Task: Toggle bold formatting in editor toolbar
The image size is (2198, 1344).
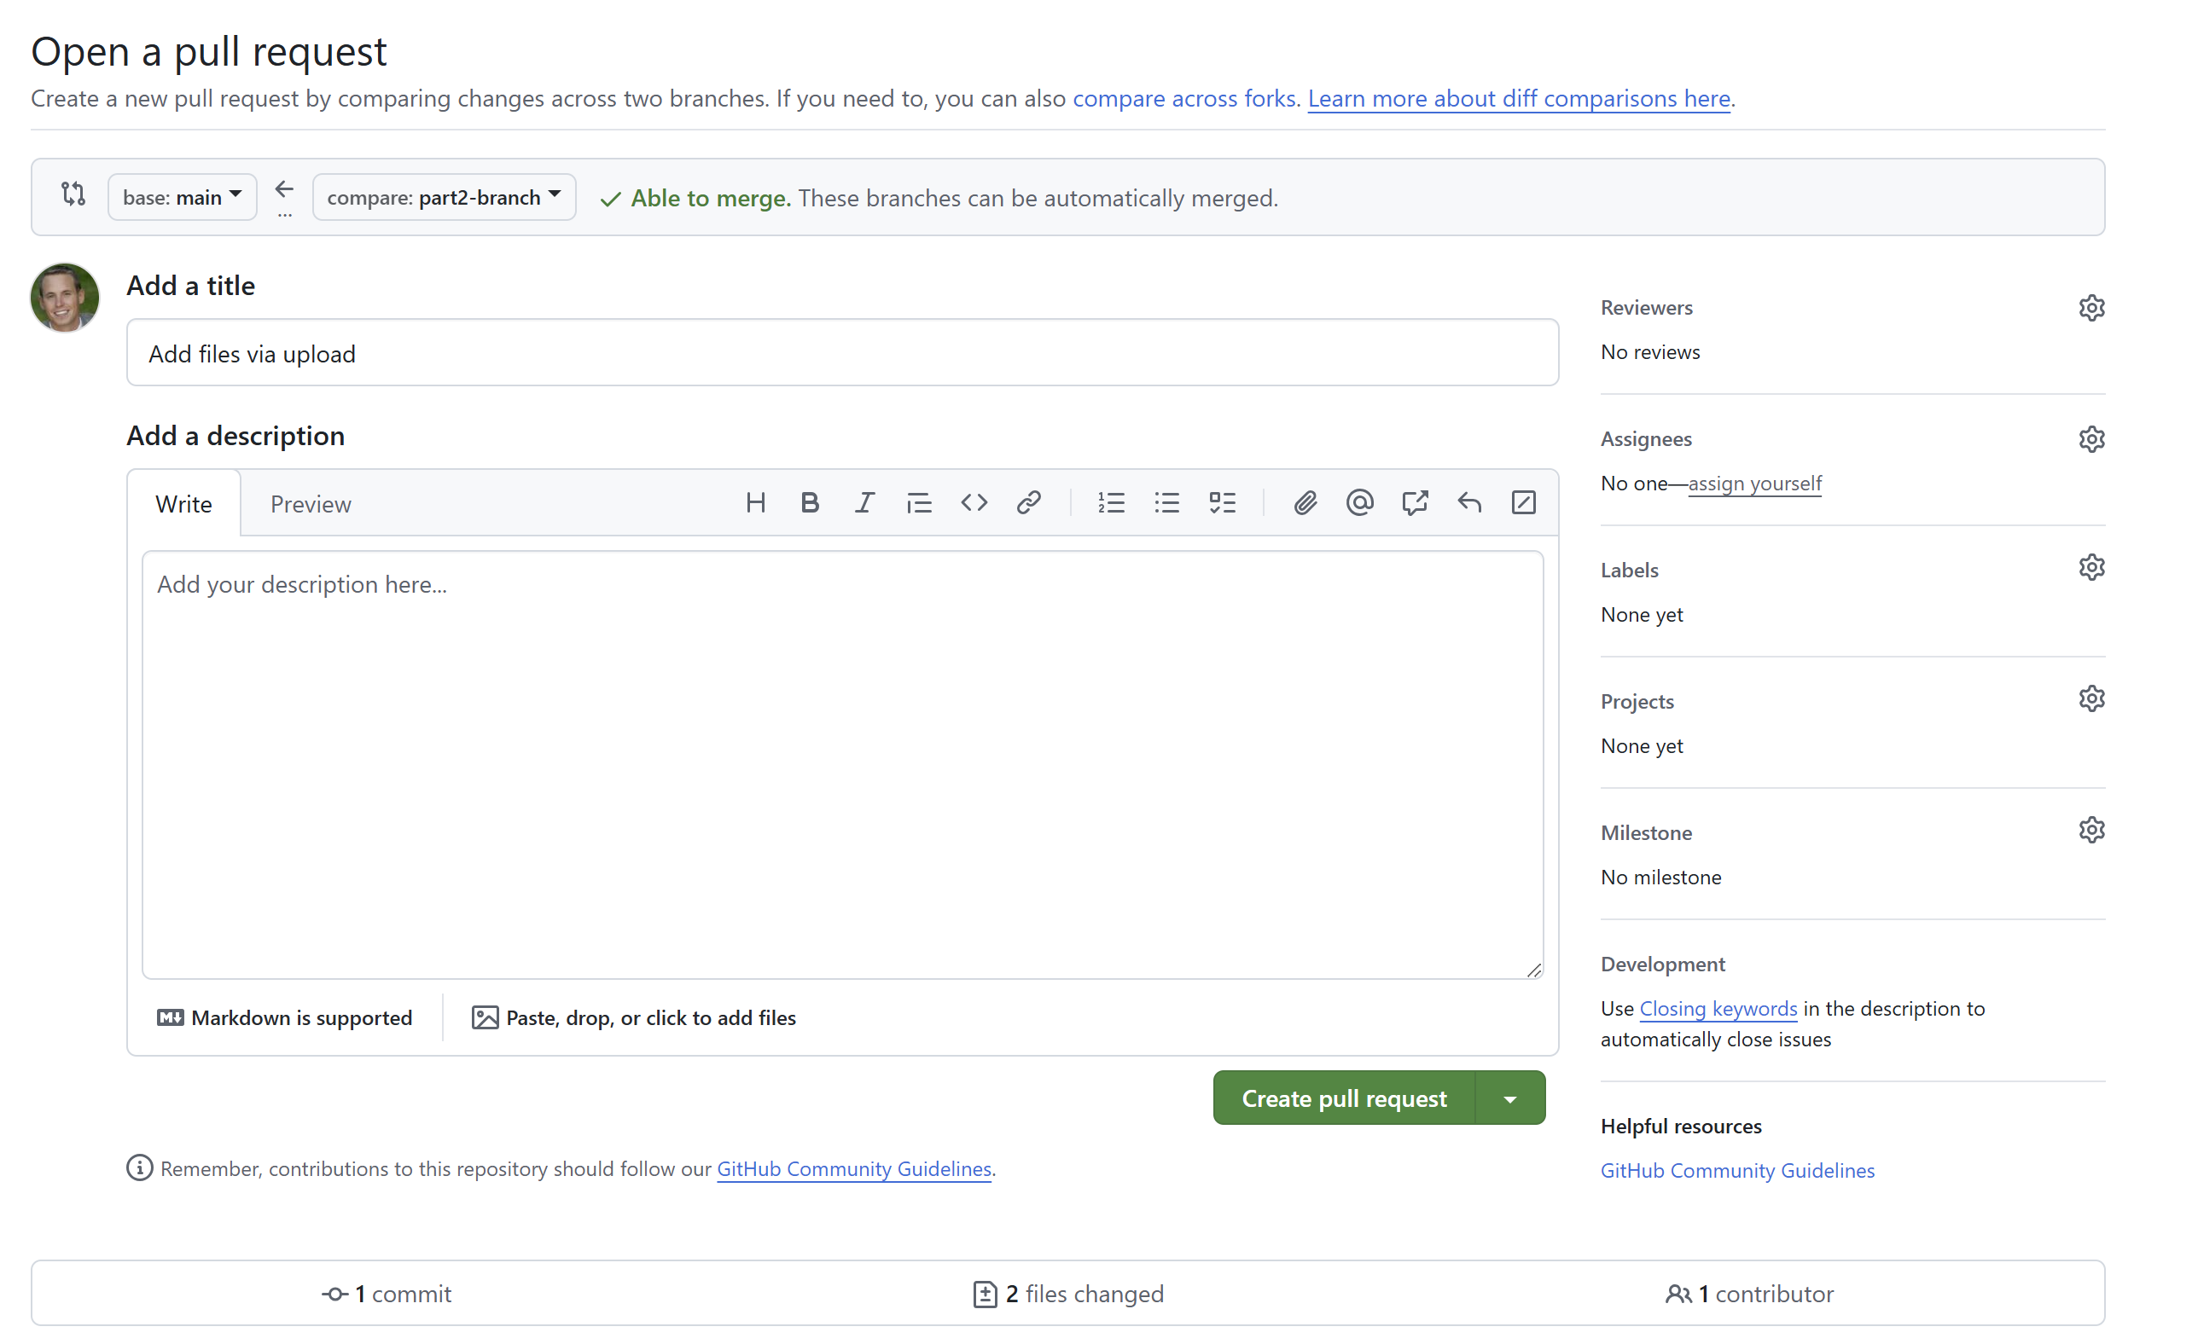Action: (809, 503)
